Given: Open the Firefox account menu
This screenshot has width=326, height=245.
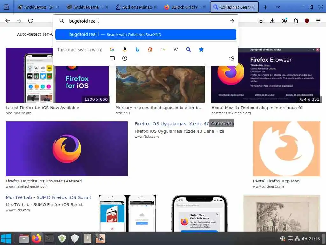Looking at the screenshot, I should (x=284, y=21).
